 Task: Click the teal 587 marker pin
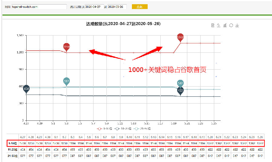tap(67, 81)
